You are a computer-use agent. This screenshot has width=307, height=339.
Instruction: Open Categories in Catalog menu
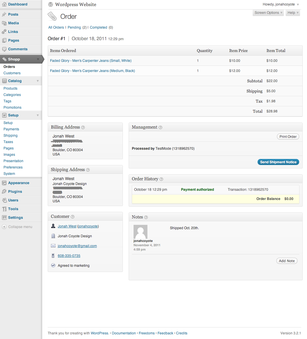point(12,95)
